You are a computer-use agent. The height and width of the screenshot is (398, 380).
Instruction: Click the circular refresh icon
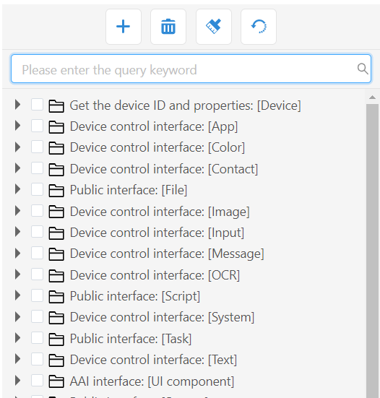pyautogui.click(x=259, y=27)
